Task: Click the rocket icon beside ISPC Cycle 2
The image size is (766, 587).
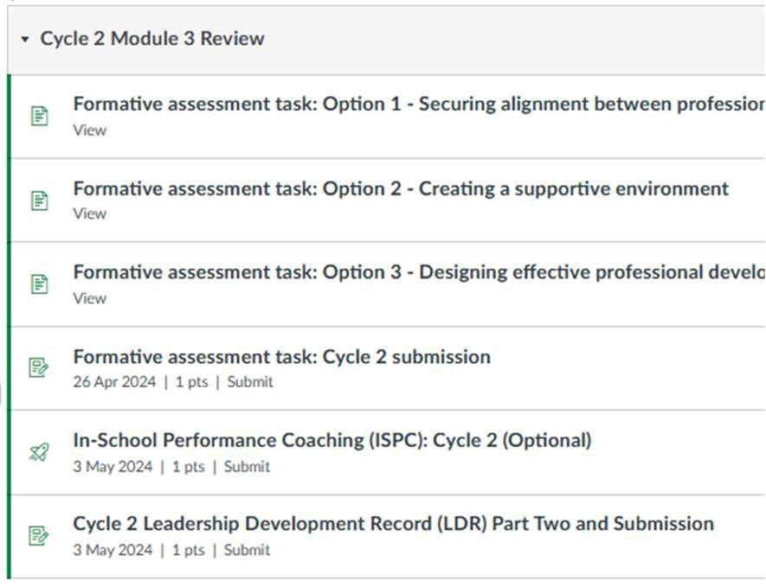Action: [x=39, y=452]
